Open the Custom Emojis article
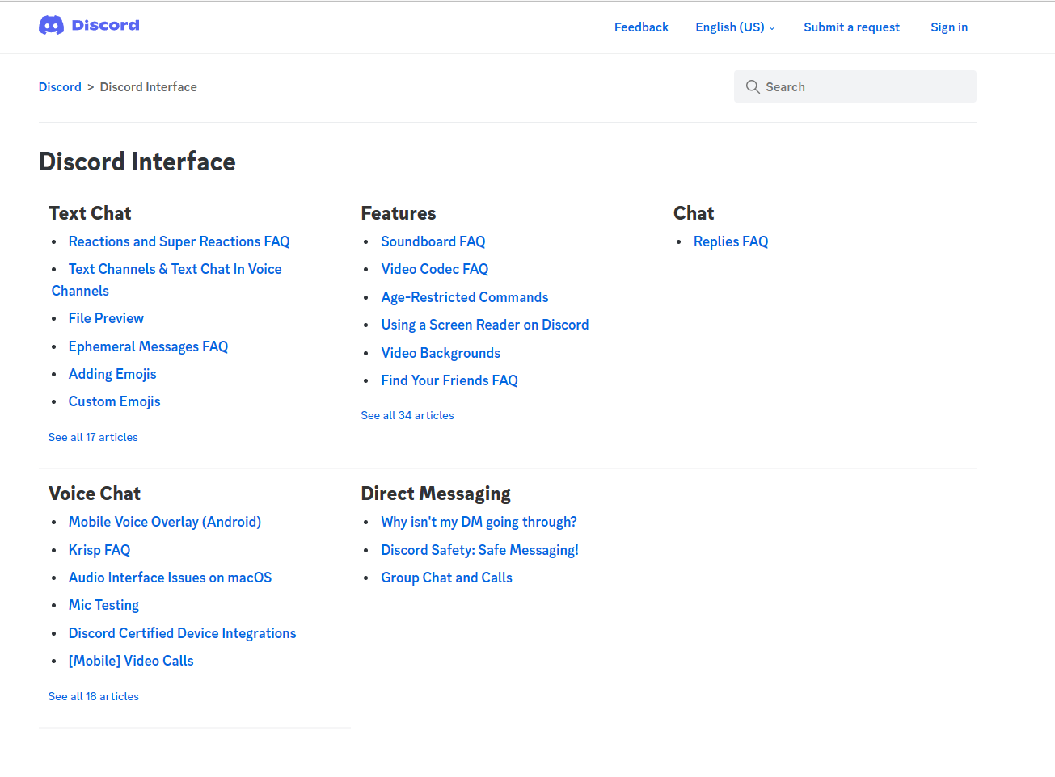The image size is (1055, 777). (x=114, y=401)
